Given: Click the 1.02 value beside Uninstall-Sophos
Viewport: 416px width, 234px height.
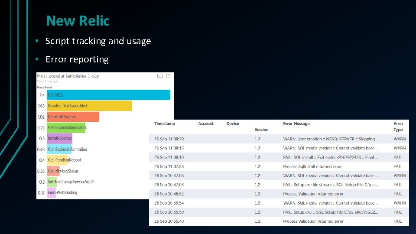Looking at the screenshot, I should click(x=41, y=117).
